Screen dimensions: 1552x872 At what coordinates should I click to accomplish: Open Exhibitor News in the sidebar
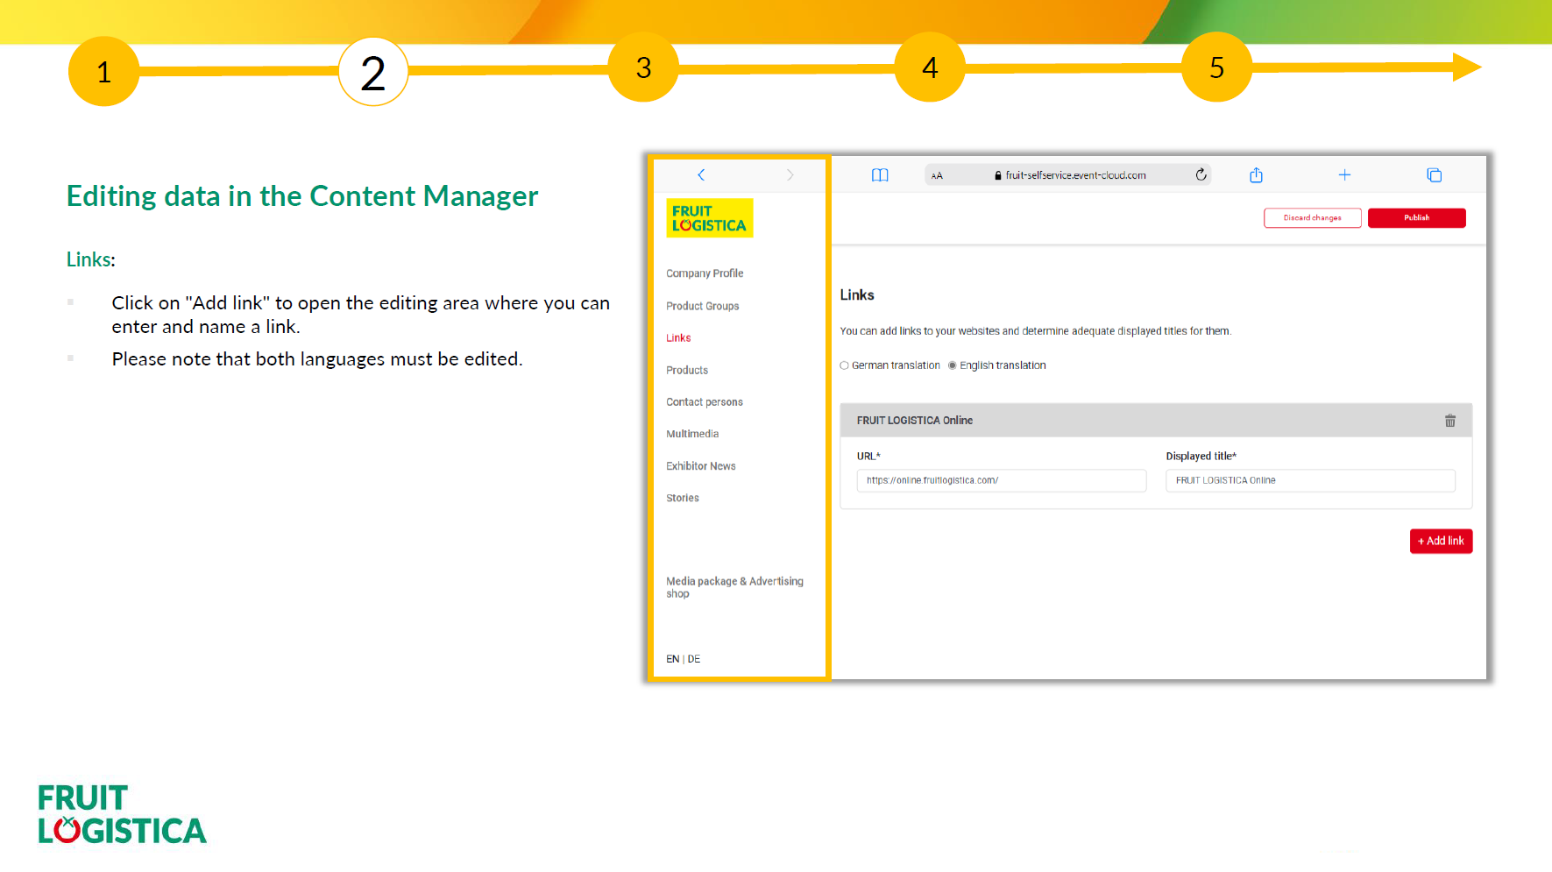(701, 466)
